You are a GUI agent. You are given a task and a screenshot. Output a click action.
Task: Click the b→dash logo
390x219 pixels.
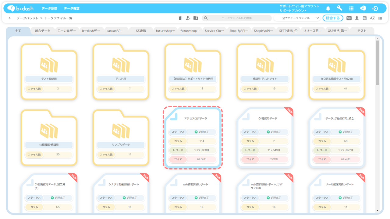click(x=20, y=8)
